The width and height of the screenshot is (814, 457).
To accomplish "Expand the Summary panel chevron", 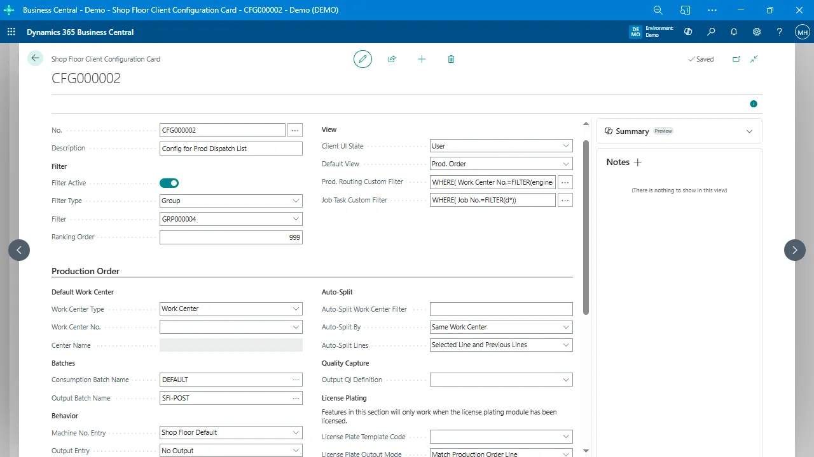I will point(749,131).
